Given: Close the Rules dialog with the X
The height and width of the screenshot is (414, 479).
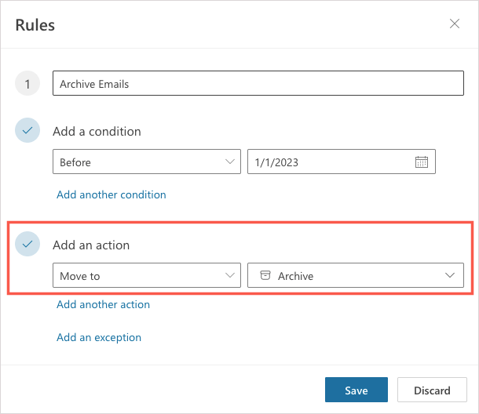Looking at the screenshot, I should coord(455,24).
